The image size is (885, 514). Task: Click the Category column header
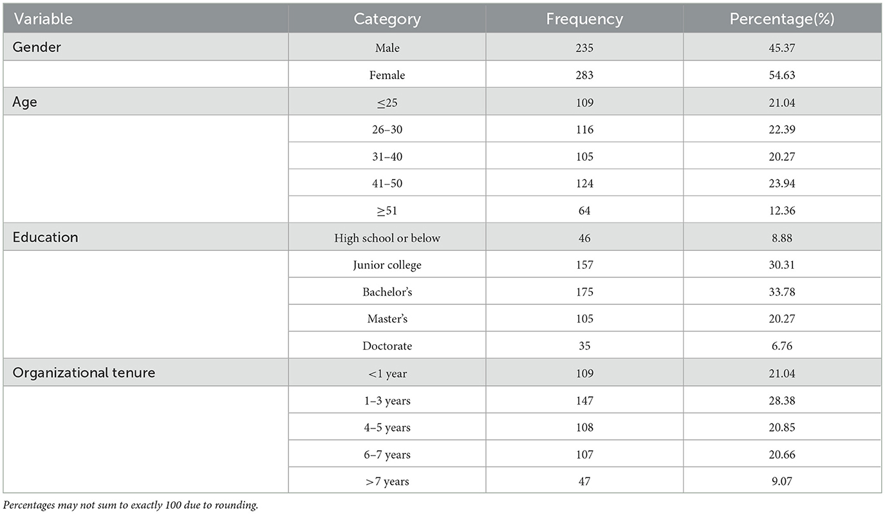[387, 19]
